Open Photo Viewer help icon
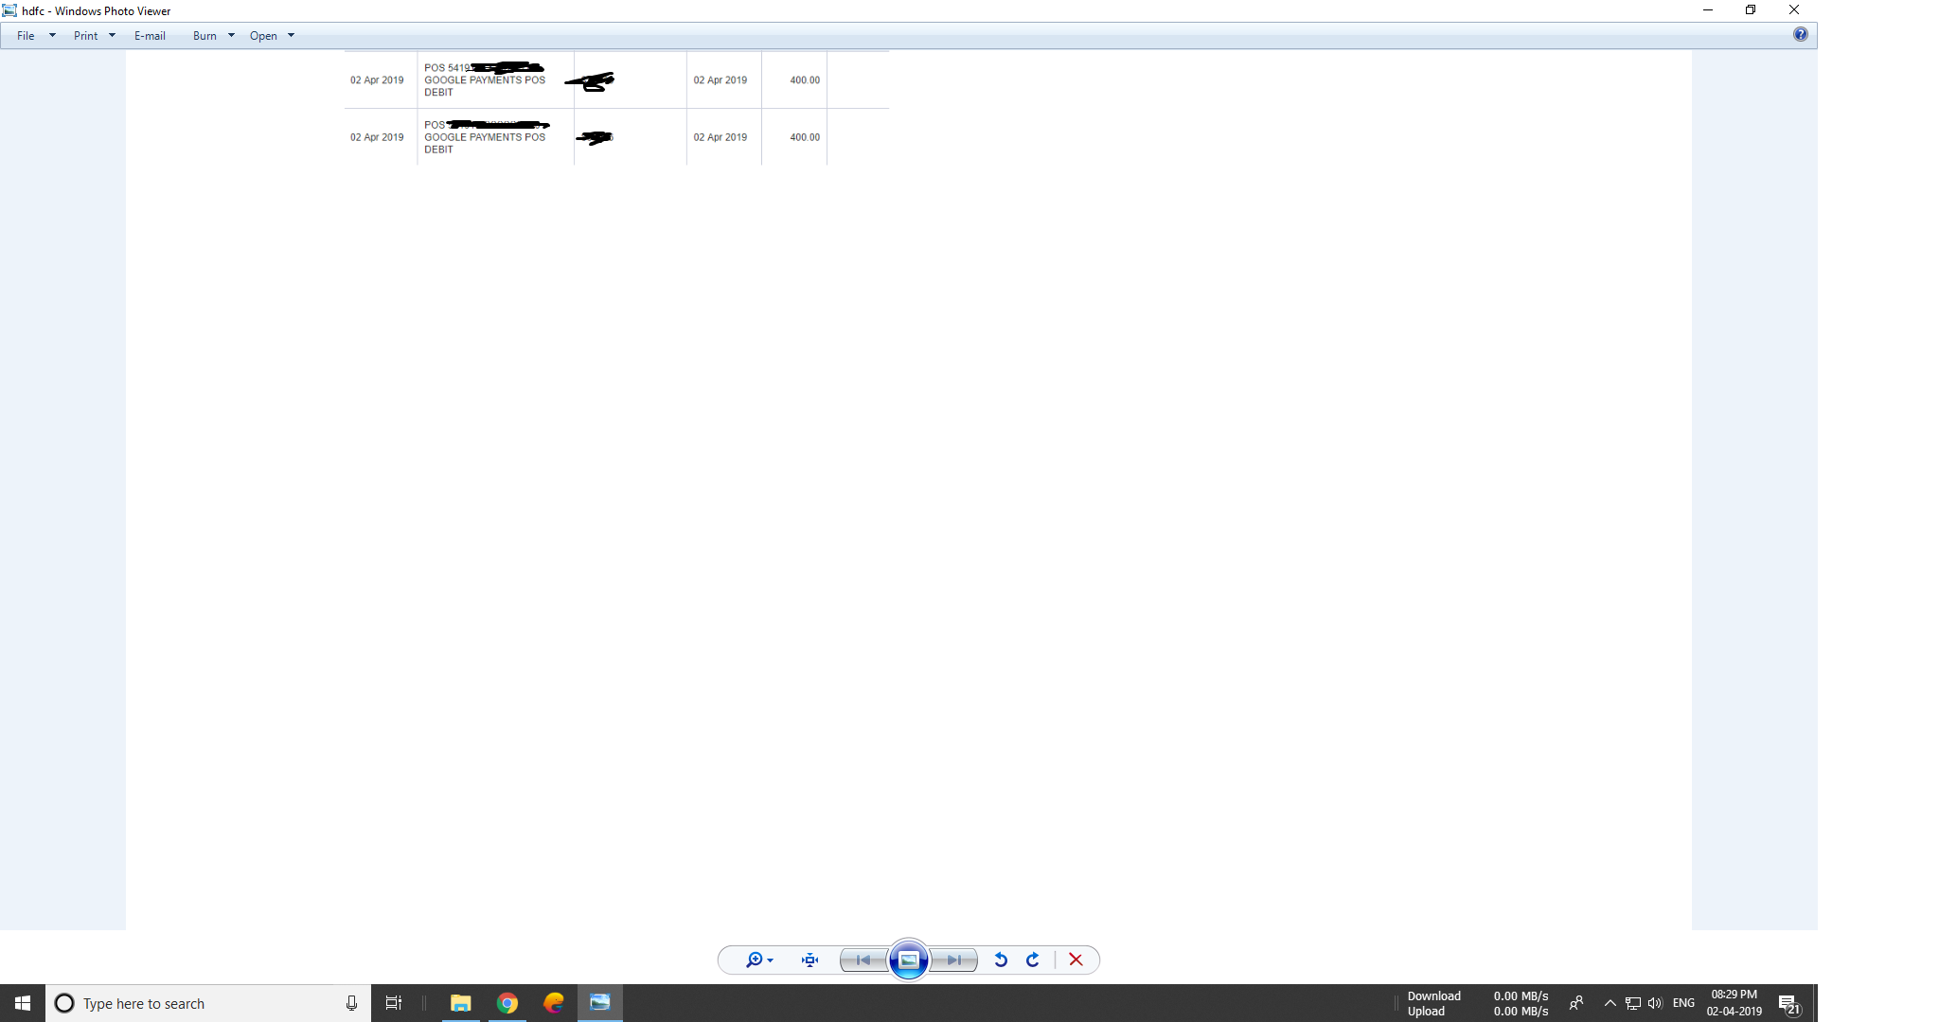The width and height of the screenshot is (1939, 1022). click(x=1801, y=34)
